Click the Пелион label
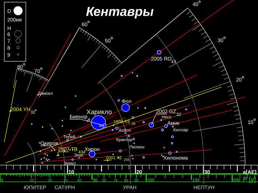Image resolution: width=258 pixels, height=193 pixels. coord(137,147)
